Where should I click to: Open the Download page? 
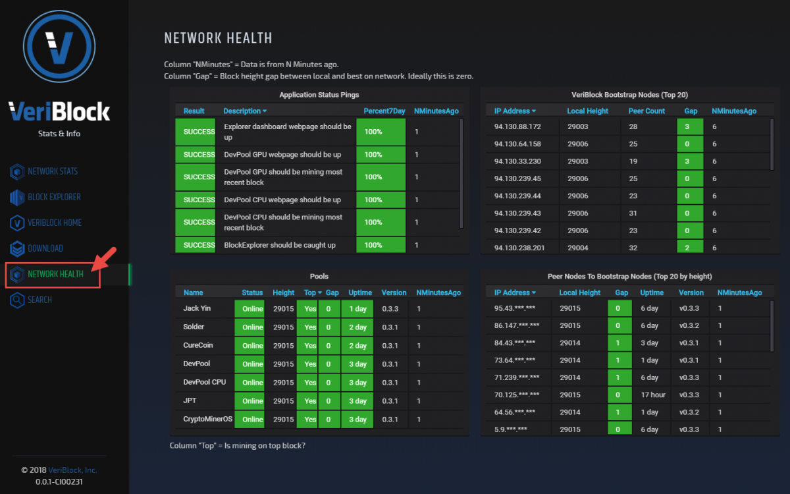(x=45, y=248)
